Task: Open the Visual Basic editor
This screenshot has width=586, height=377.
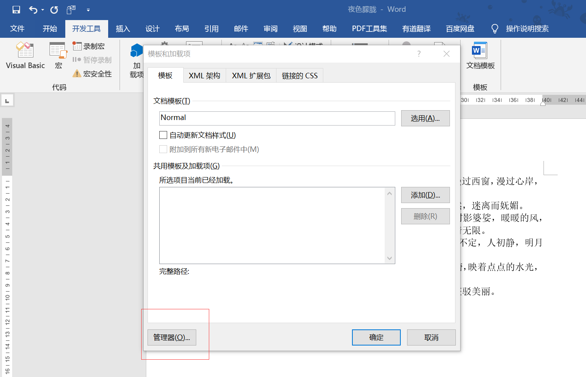Action: 25,55
